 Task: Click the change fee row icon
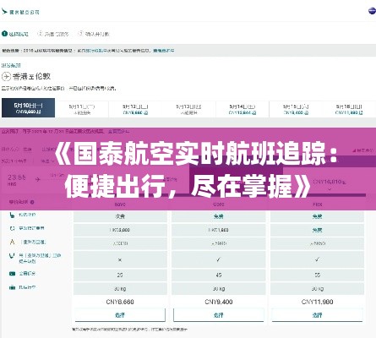12,228
